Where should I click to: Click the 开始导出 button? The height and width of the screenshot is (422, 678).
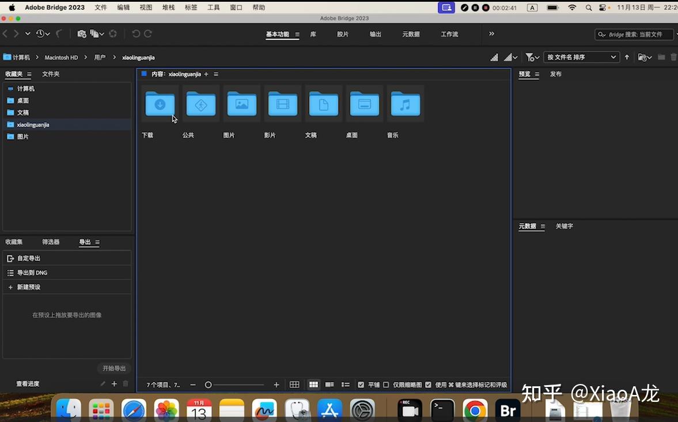coord(113,368)
